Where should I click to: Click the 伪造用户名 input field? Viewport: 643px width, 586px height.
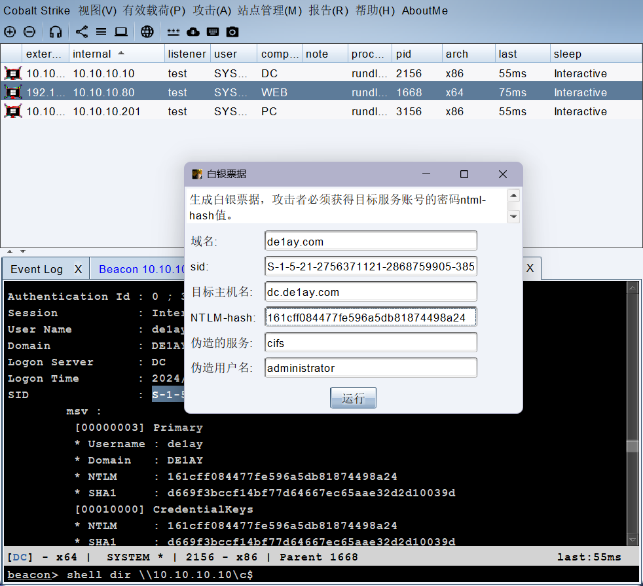click(371, 368)
